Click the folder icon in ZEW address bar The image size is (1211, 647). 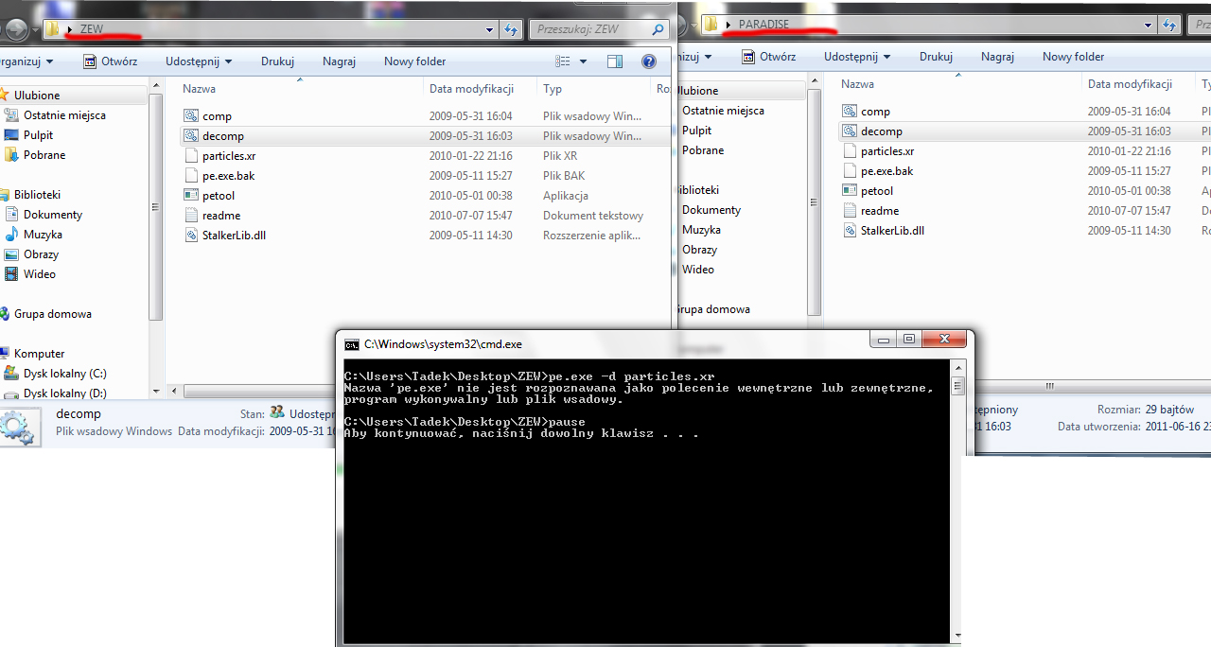(53, 29)
